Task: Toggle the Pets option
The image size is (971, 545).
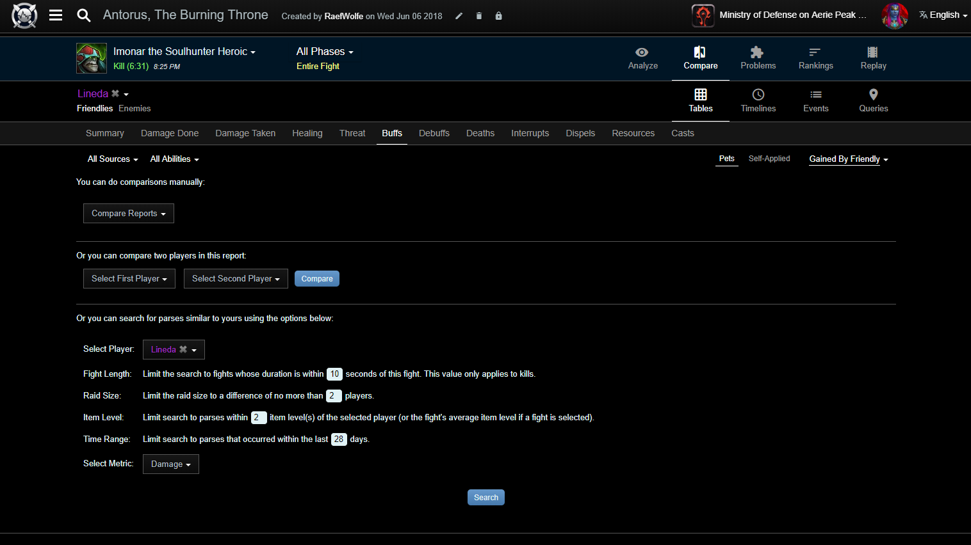Action: click(726, 159)
